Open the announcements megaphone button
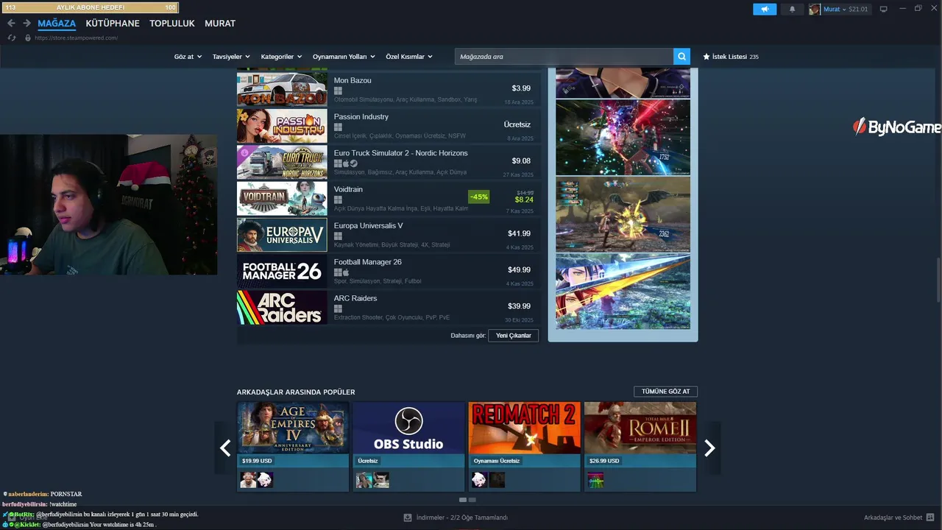The image size is (942, 530). click(765, 9)
